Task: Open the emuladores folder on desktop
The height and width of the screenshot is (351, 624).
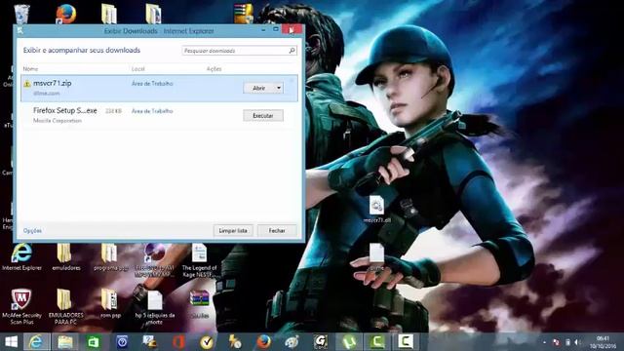Action: [65, 257]
